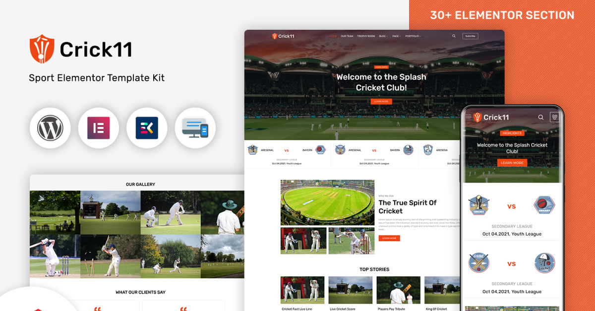
Task: Open the Trophy Room menu item
Action: pyautogui.click(x=366, y=36)
